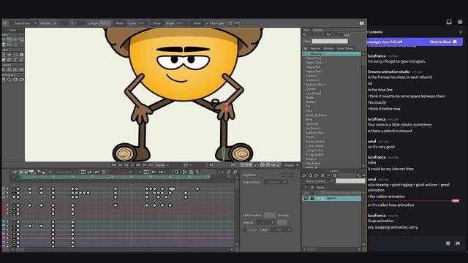This screenshot has height=263, width=468.
Task: Select the Follow Path arch-shaped layer tool
Action: click(15, 55)
